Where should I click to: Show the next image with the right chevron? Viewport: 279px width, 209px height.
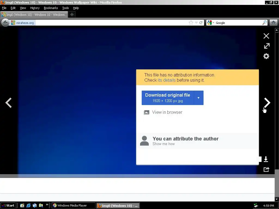pyautogui.click(x=267, y=103)
